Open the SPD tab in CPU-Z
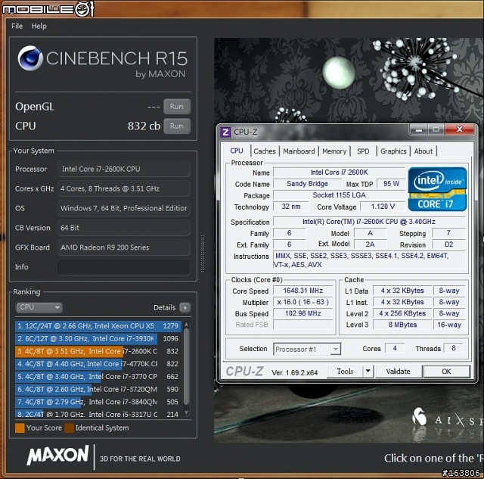The width and height of the screenshot is (484, 479). click(363, 151)
